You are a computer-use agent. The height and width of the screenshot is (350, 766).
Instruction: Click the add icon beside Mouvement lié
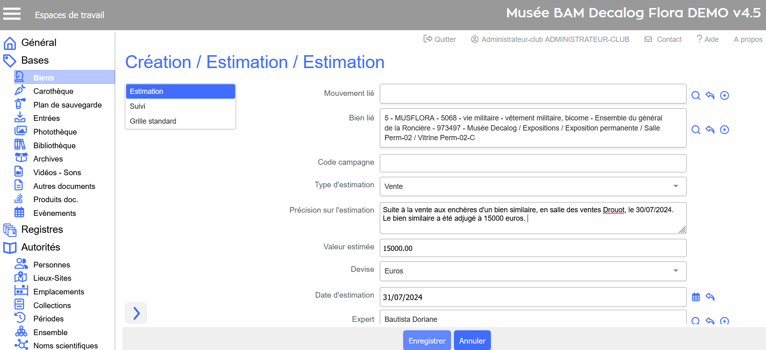[724, 95]
